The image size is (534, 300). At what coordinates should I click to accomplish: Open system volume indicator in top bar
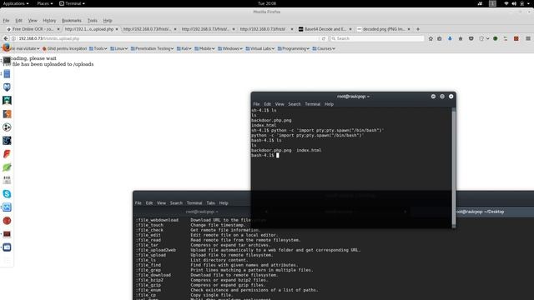click(x=514, y=3)
